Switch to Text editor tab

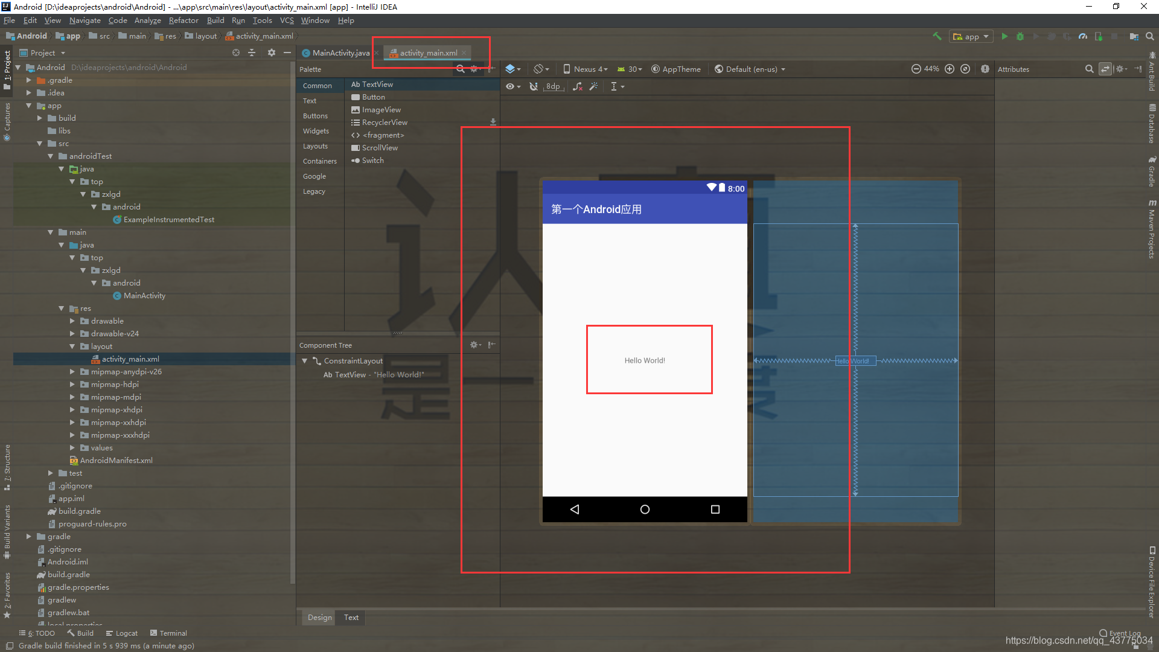(x=351, y=617)
